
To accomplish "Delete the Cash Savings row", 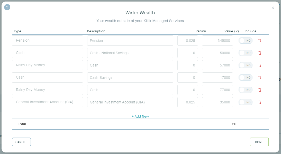I will click(260, 78).
